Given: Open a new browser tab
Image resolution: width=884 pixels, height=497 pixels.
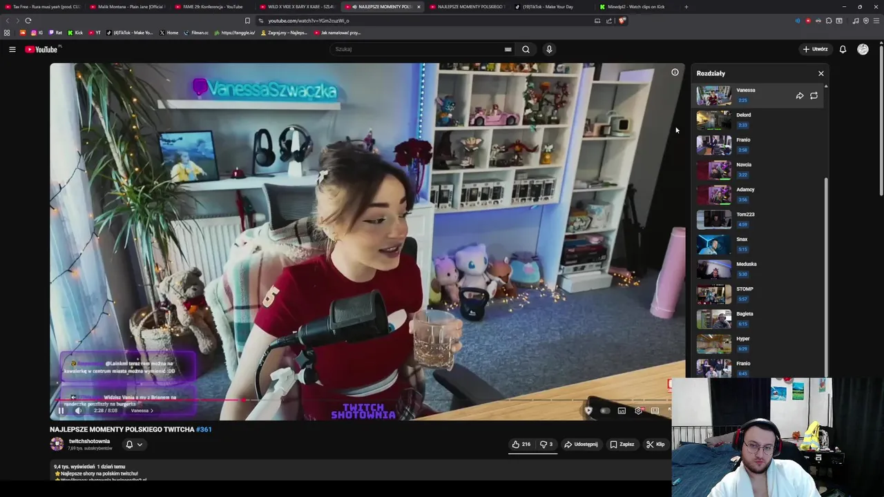Looking at the screenshot, I should 686,7.
